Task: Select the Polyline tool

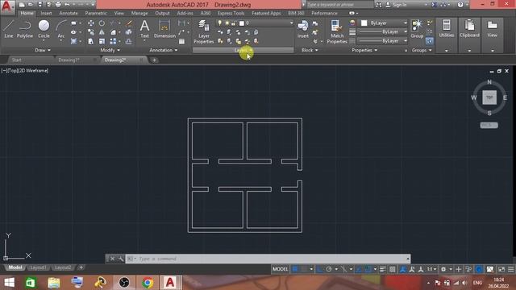Action: click(x=25, y=29)
